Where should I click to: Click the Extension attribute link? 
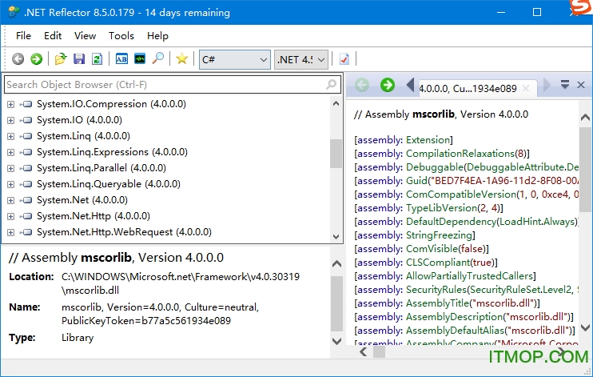coord(428,140)
